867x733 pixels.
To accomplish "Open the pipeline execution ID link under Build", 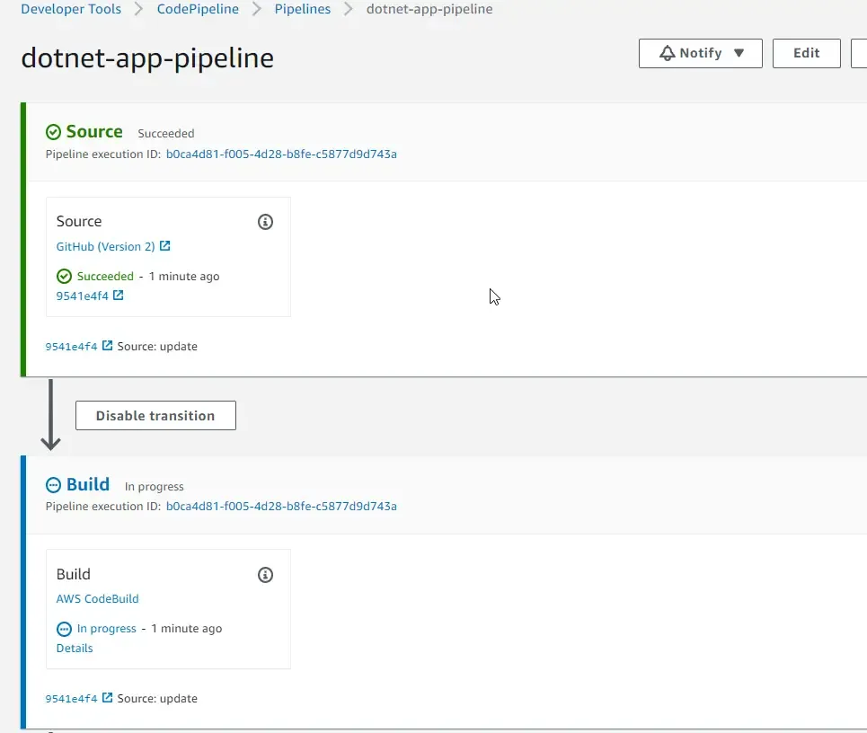I will 279,506.
